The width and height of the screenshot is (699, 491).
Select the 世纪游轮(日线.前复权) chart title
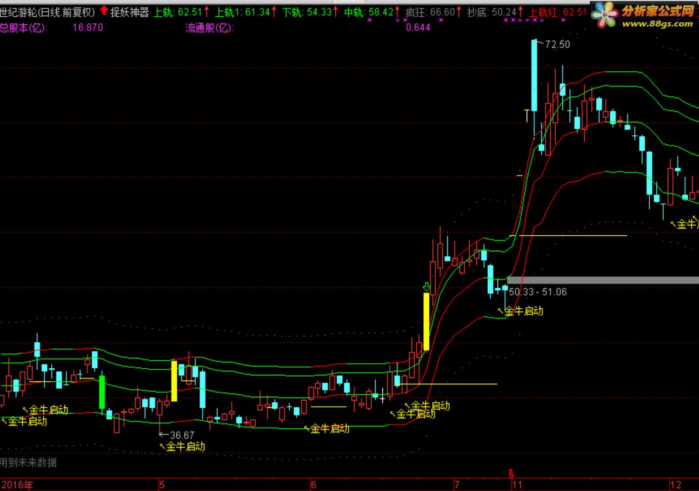point(48,12)
